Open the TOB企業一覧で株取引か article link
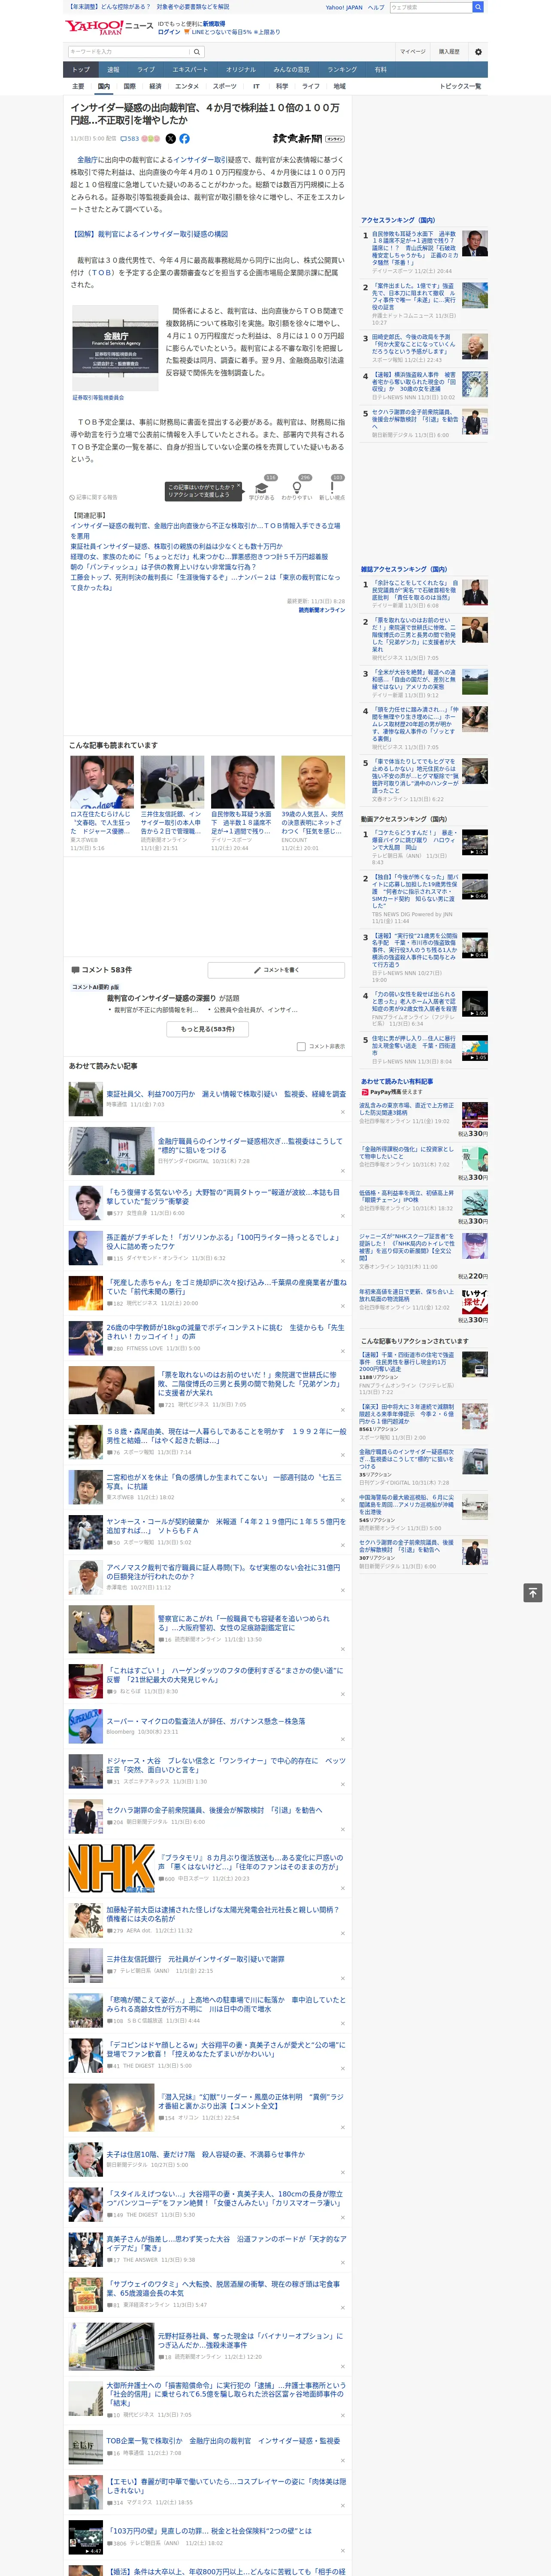 pos(223,2441)
